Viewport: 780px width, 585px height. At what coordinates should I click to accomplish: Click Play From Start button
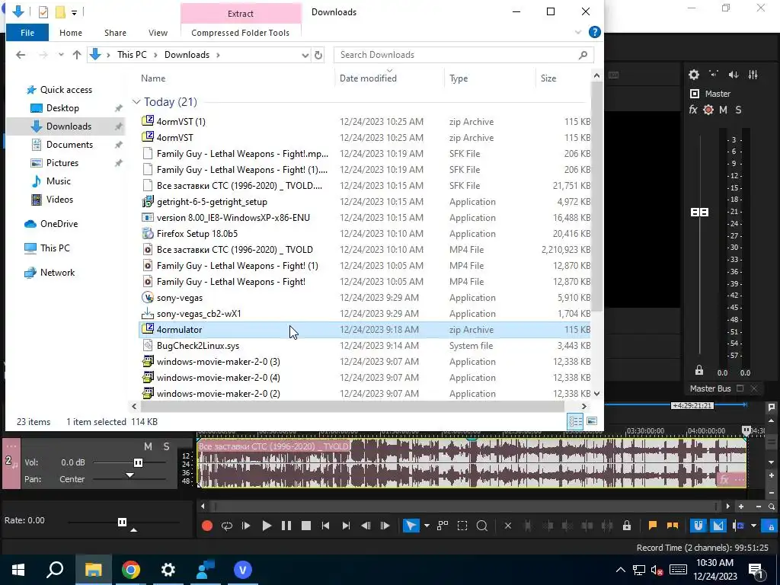coord(246,526)
